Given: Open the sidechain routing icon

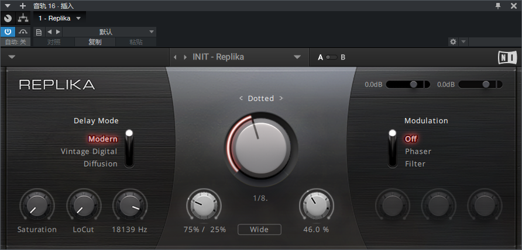Looking at the screenshot, I should [23, 18].
